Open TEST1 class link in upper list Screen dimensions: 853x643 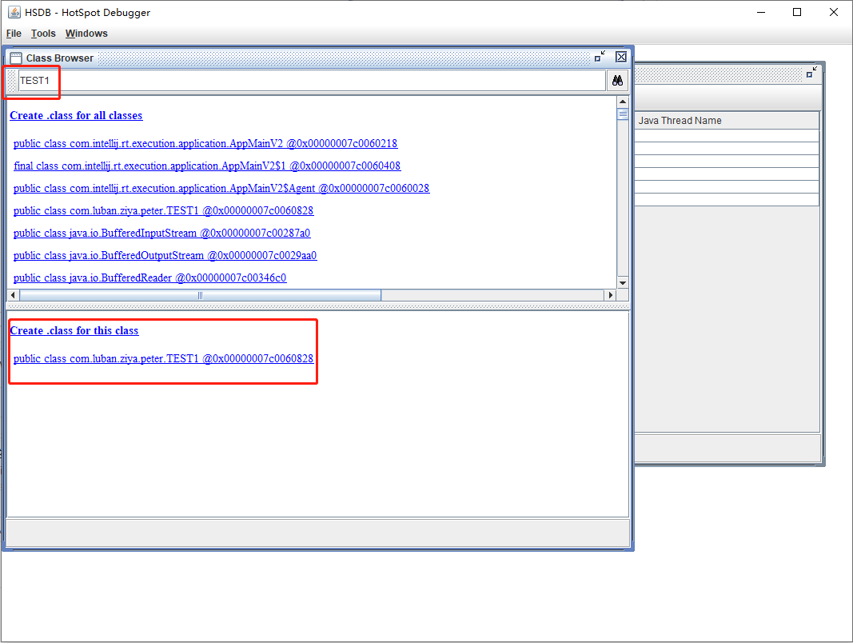[163, 210]
